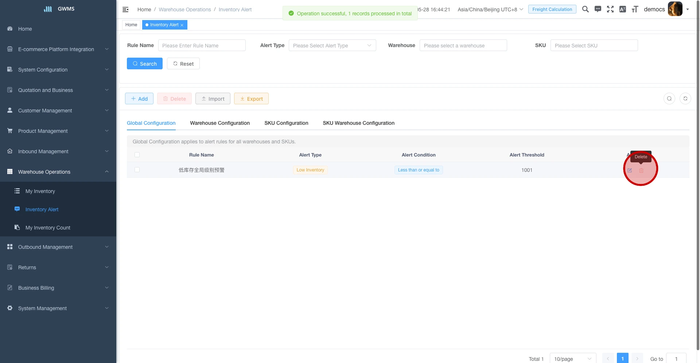Expand Product Management menu
This screenshot has width=700, height=363.
58,131
